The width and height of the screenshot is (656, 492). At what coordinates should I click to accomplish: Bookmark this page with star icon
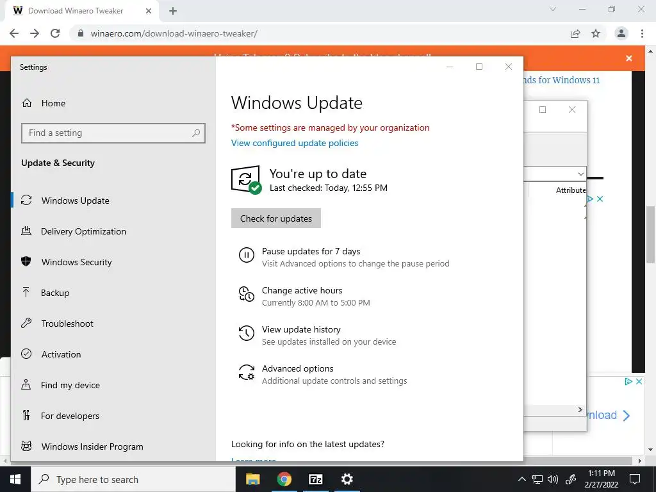point(596,33)
